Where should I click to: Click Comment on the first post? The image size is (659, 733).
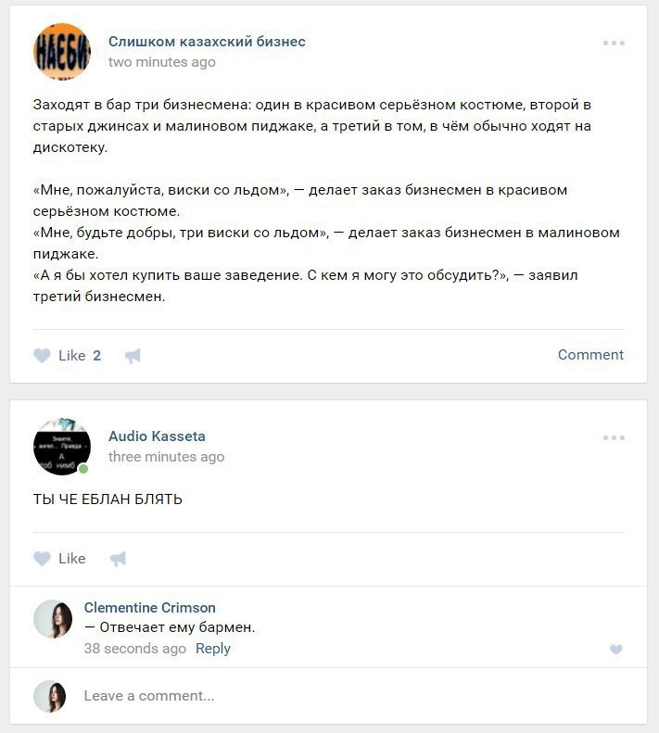click(590, 354)
